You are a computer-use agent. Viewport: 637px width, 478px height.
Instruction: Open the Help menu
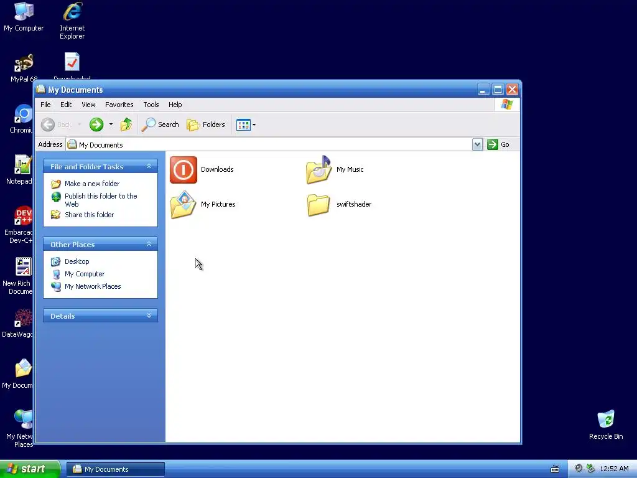[175, 105]
